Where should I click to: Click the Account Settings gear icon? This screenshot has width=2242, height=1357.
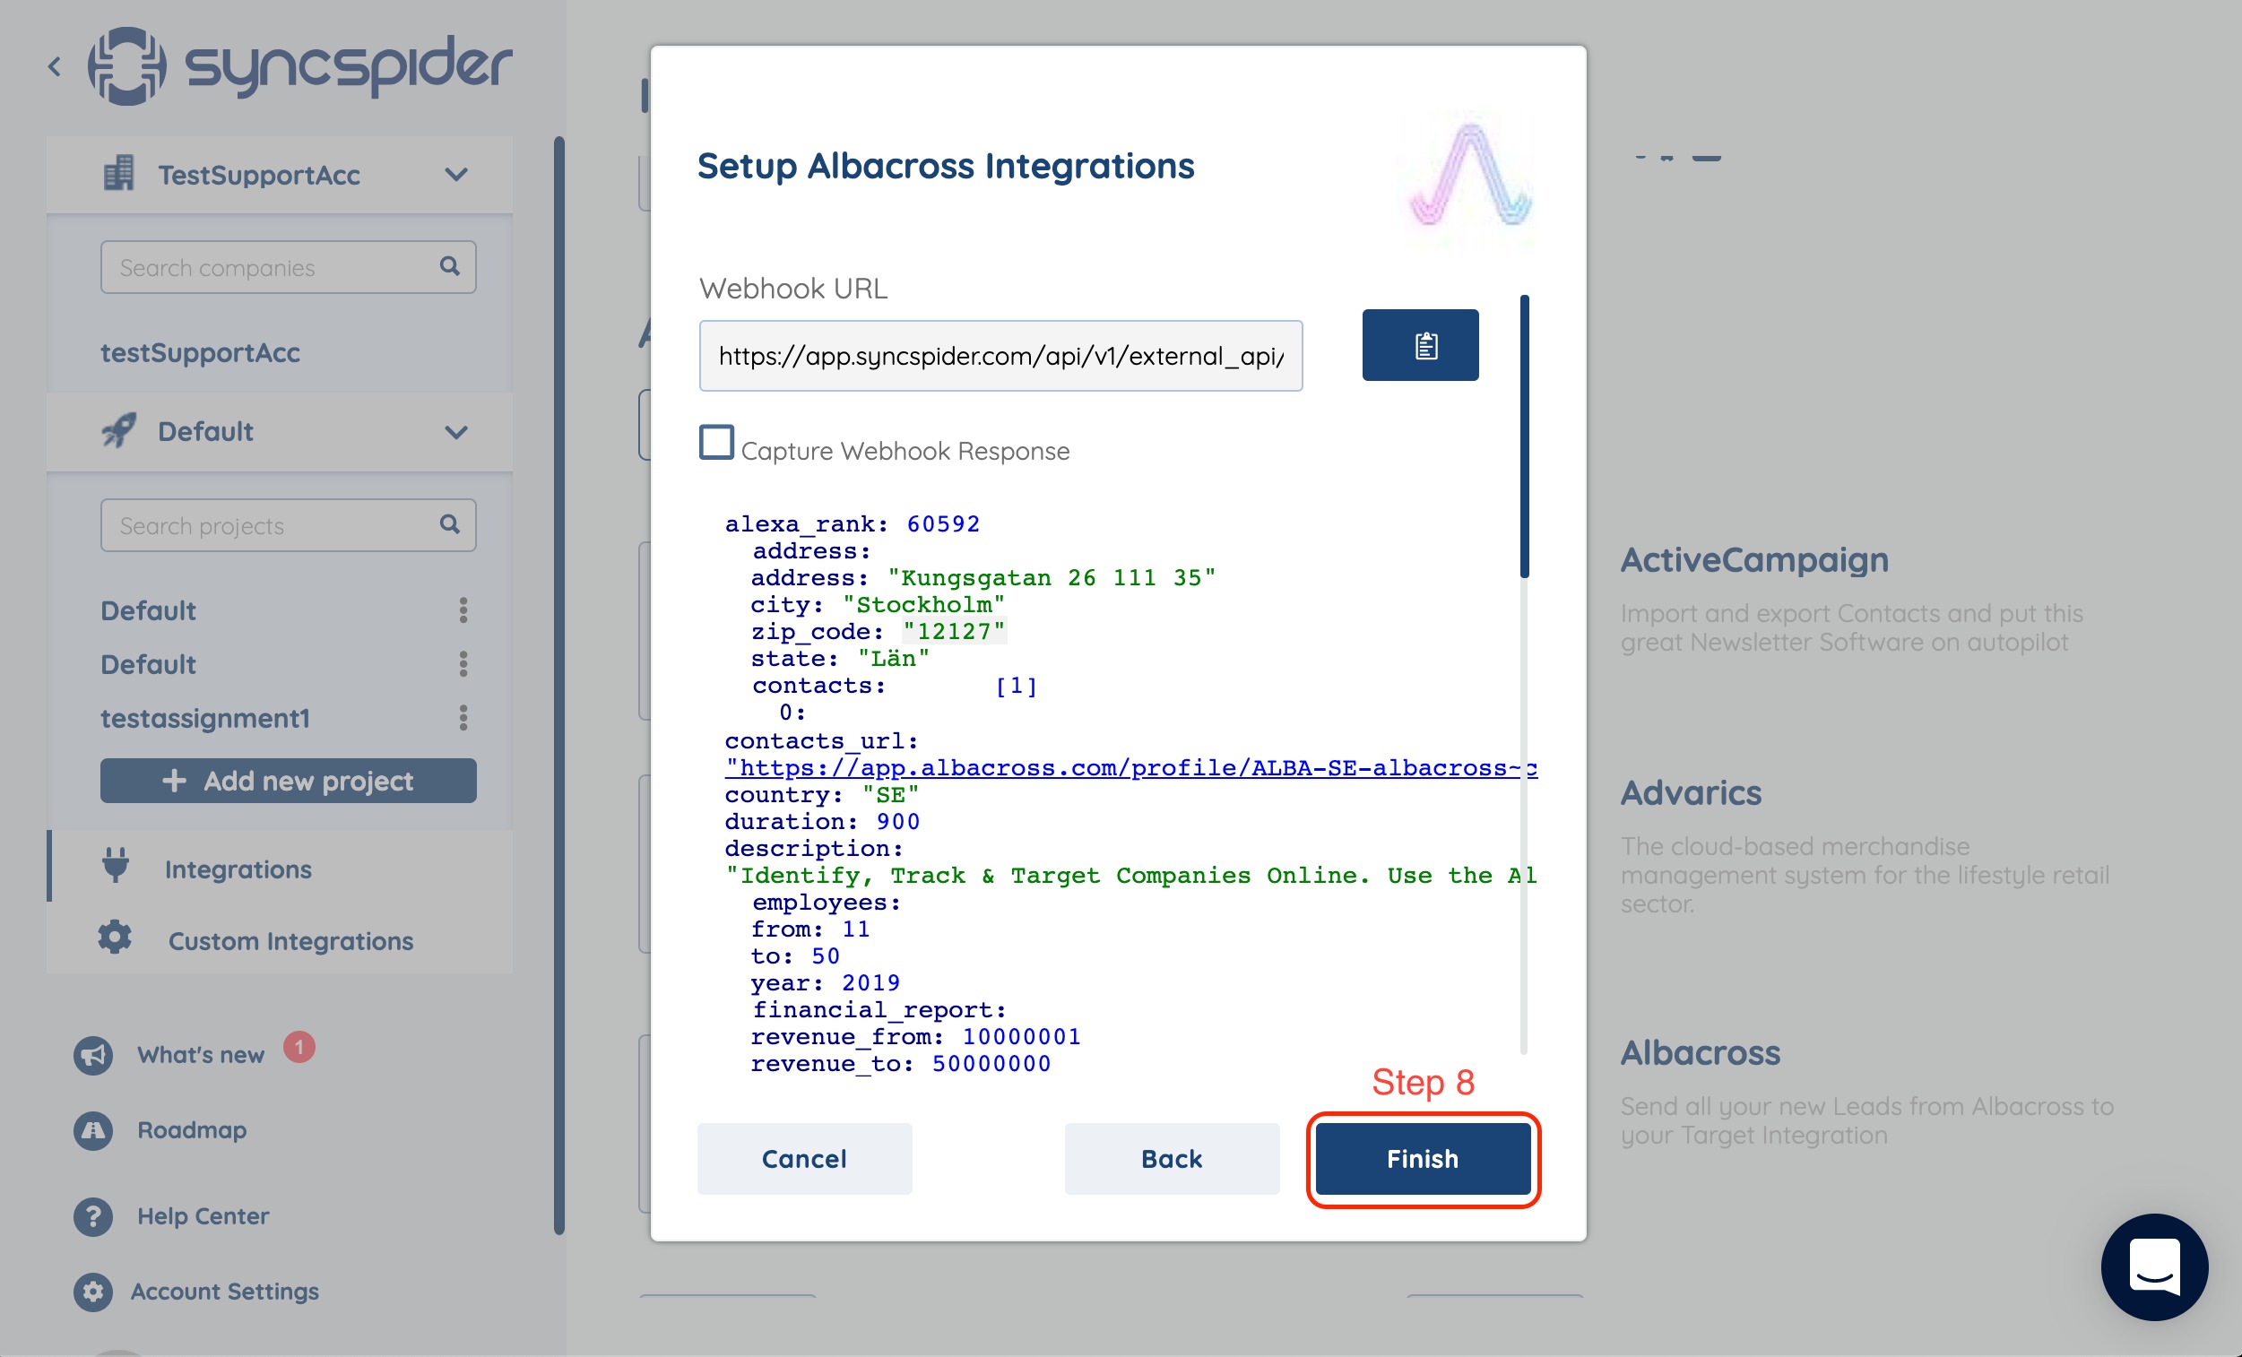(93, 1292)
